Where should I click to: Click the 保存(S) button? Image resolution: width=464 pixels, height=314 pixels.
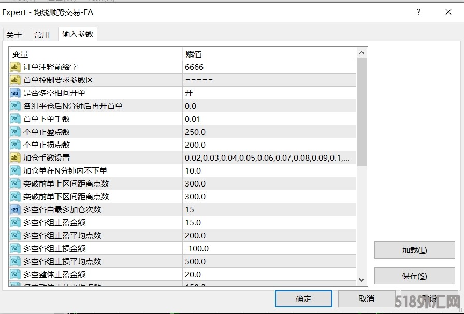pyautogui.click(x=414, y=276)
